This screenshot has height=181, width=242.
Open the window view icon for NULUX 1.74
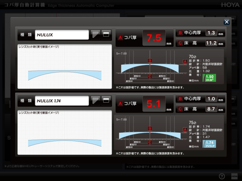tap(106, 100)
